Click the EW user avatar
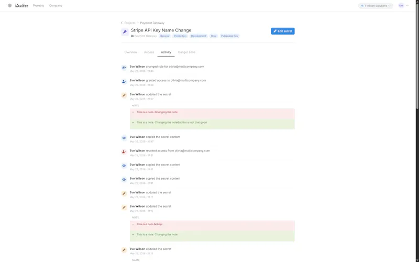Image resolution: width=419 pixels, height=262 pixels. coord(401,6)
